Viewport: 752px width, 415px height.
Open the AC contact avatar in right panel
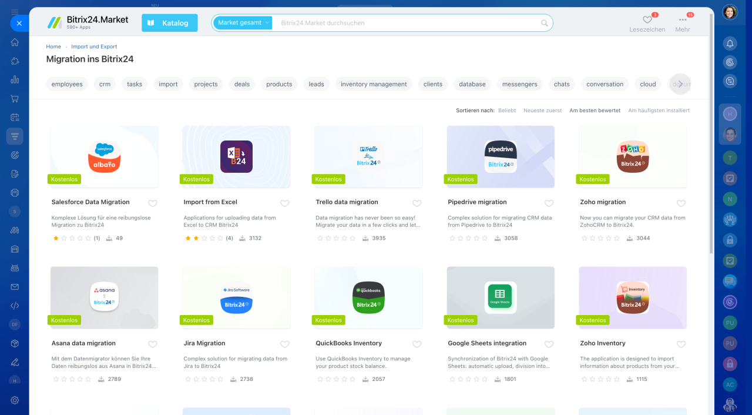click(x=730, y=384)
